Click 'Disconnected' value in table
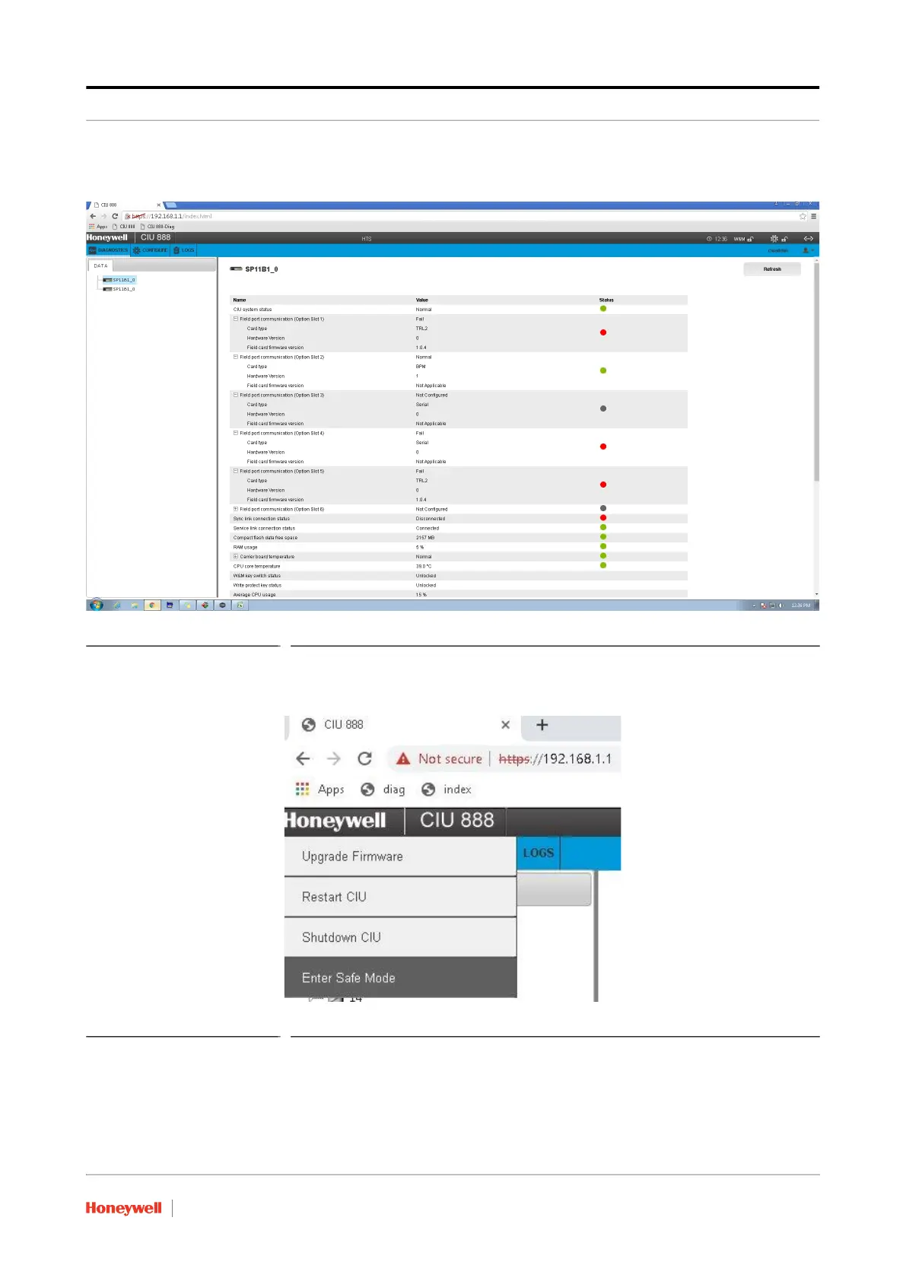The width and height of the screenshot is (906, 1281). [x=431, y=519]
